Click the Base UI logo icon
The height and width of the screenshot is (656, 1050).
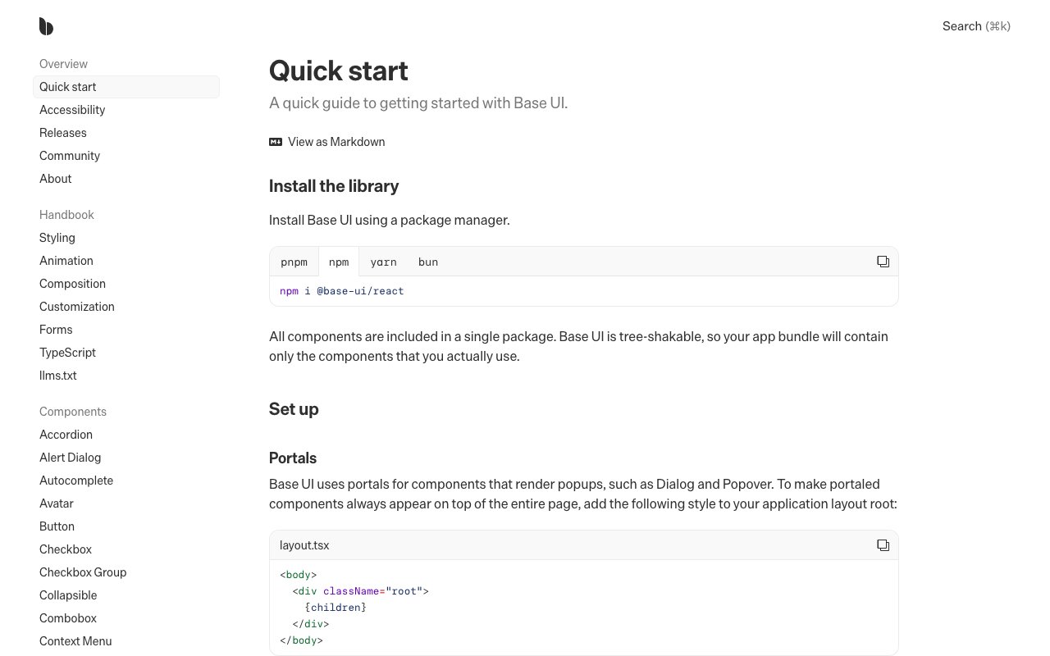point(46,26)
